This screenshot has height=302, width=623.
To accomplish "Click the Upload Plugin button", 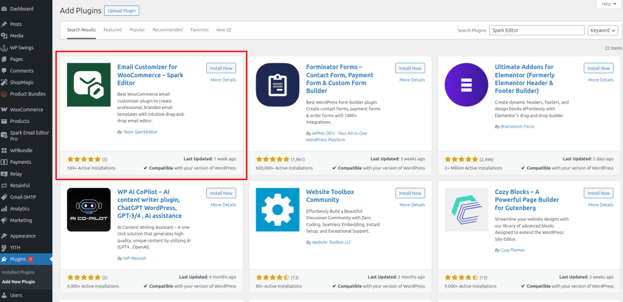I will tap(122, 11).
